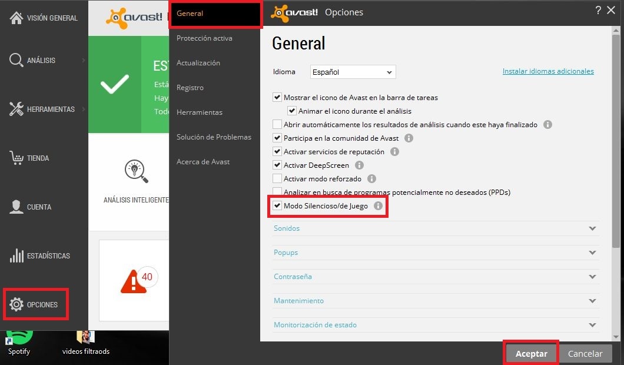Open the Protección activa tab
The image size is (624, 365).
pyautogui.click(x=204, y=38)
